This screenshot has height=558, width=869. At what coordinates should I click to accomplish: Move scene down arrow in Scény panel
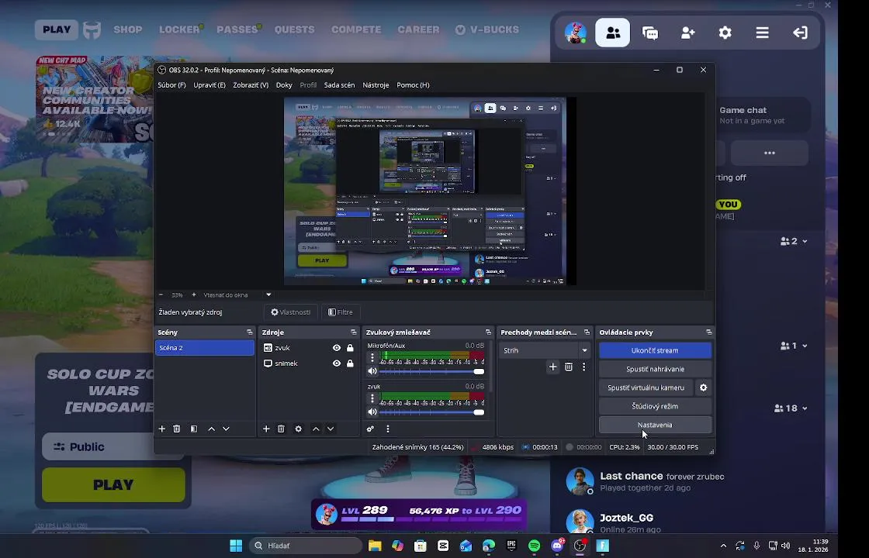click(x=226, y=429)
